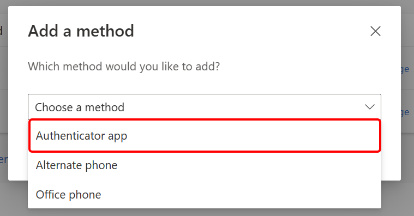
Task: Click empty space right of Alternate phone
Action: click(248, 165)
